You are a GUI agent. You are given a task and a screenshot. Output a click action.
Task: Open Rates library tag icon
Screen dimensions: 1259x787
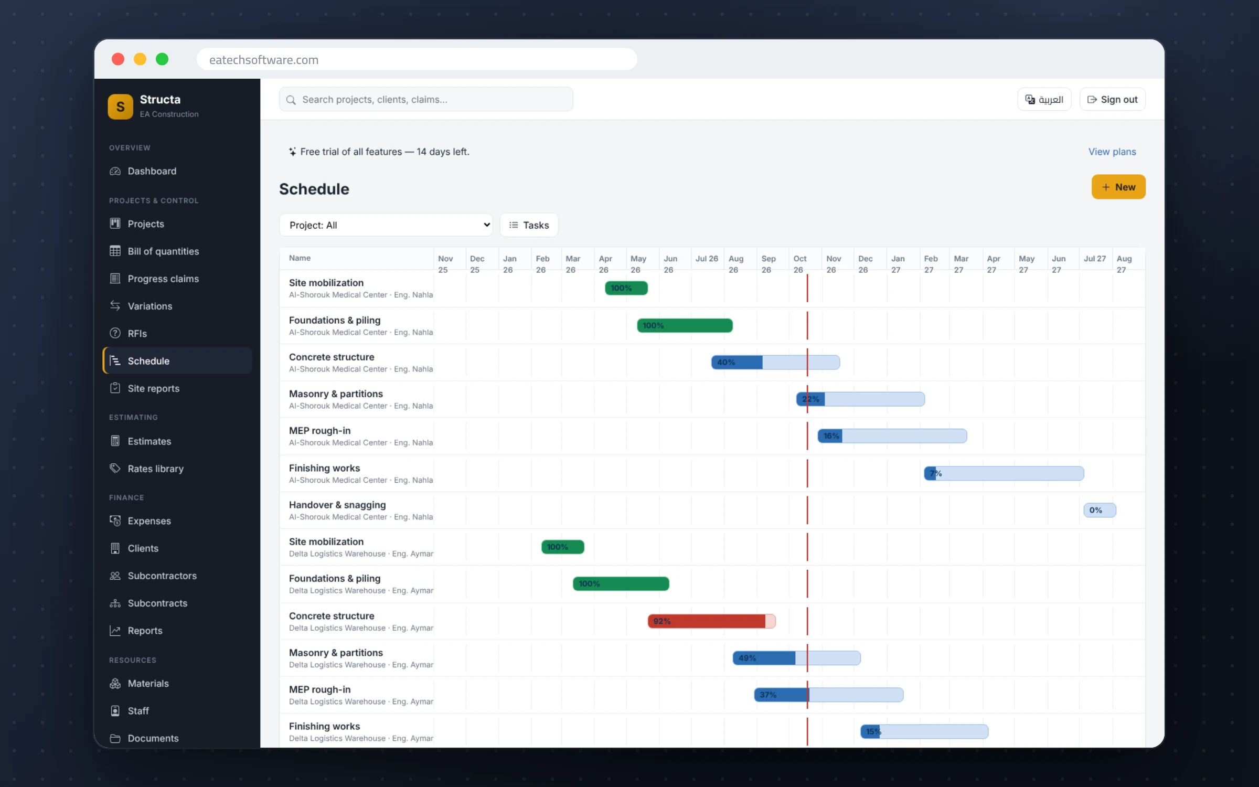pyautogui.click(x=115, y=469)
